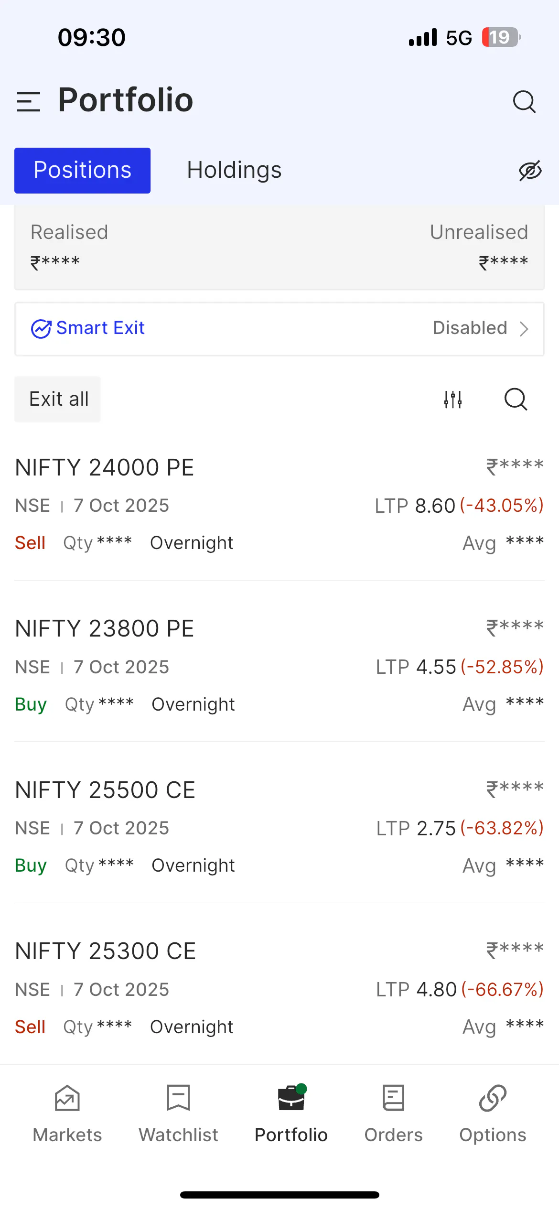Expand Smart Exit Disabled chevron

click(524, 329)
